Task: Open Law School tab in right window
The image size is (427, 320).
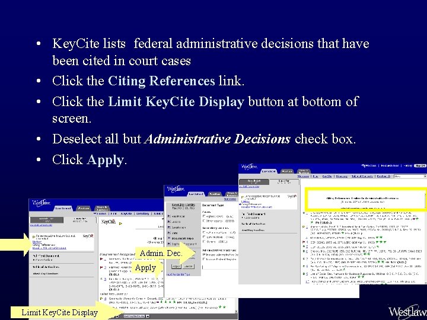Action: pos(269,171)
